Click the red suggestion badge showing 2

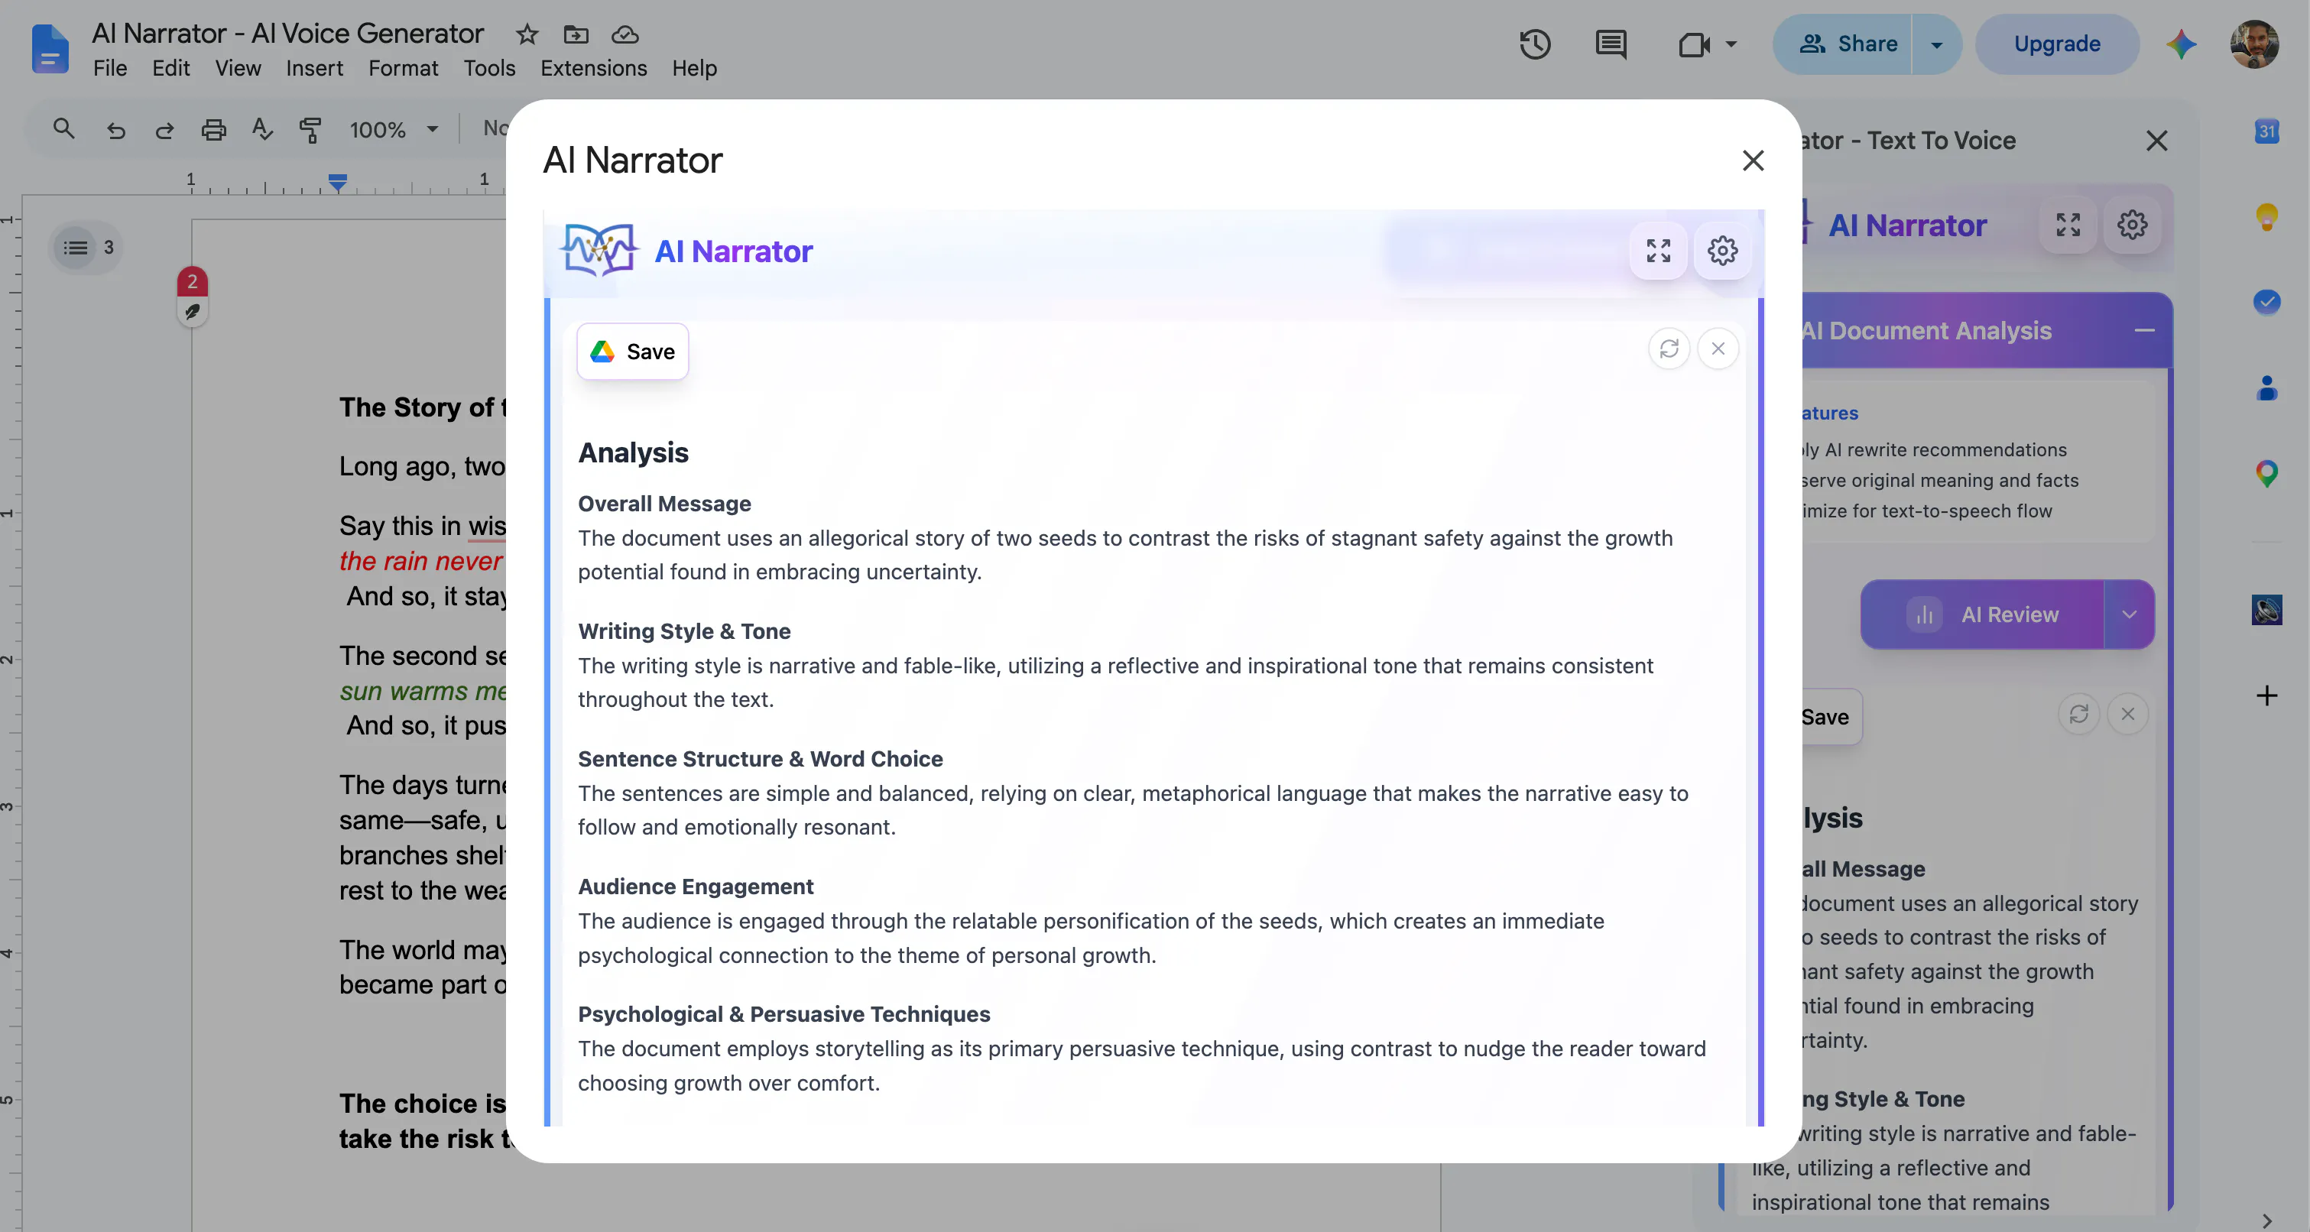[x=192, y=281]
